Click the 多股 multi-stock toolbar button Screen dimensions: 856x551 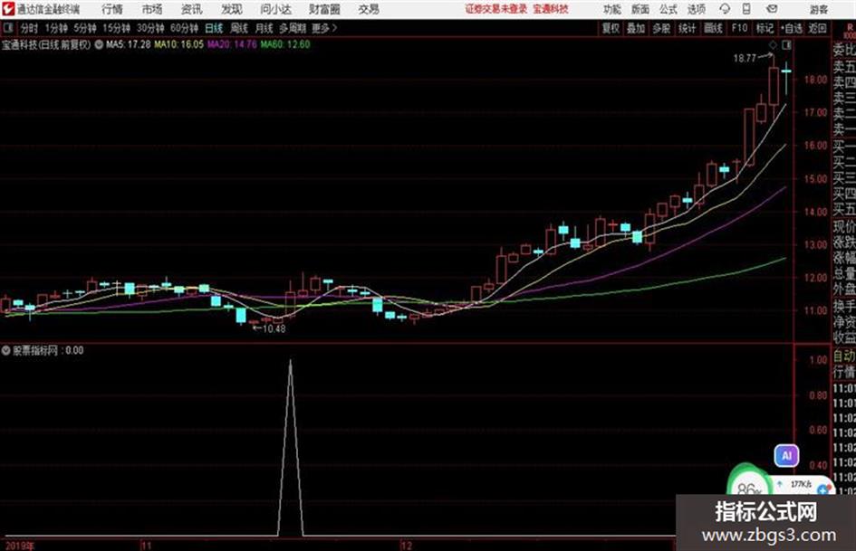tap(661, 28)
